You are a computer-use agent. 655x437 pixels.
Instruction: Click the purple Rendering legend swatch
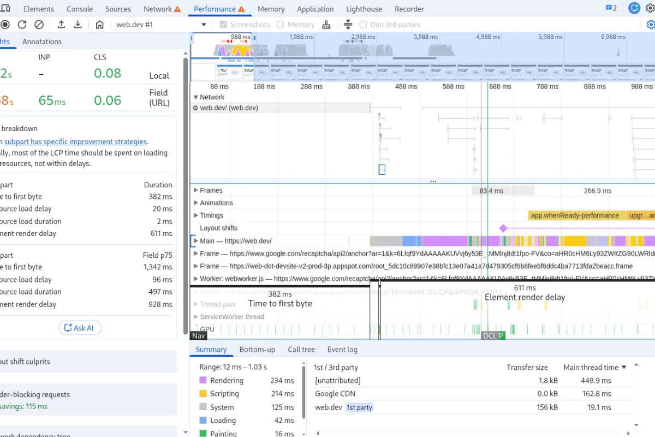203,380
